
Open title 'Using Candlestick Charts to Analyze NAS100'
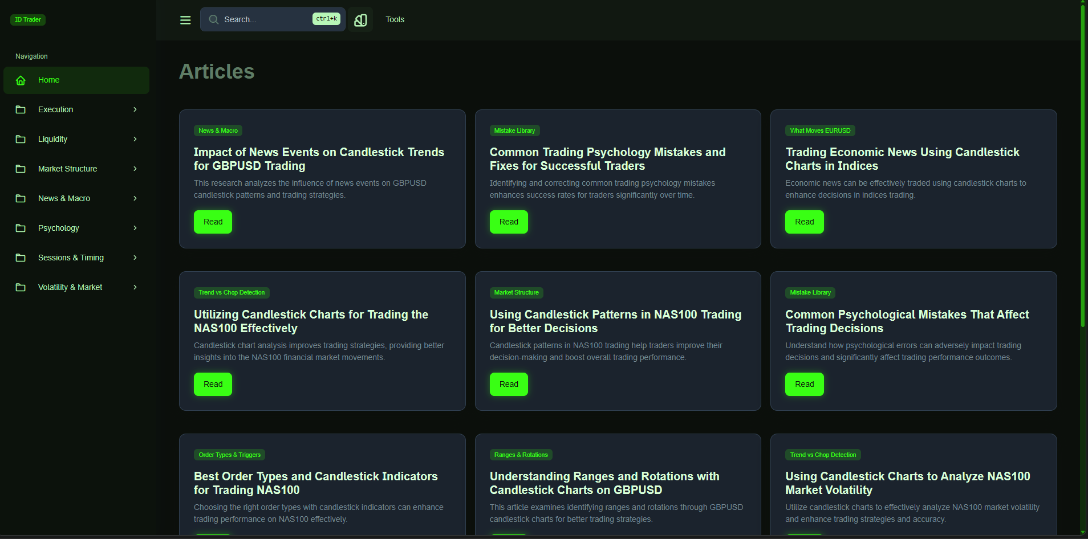pos(908,483)
